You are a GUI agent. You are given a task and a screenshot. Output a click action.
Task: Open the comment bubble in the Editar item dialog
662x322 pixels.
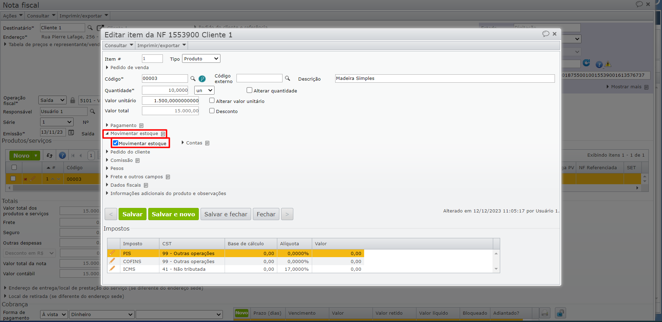[546, 34]
